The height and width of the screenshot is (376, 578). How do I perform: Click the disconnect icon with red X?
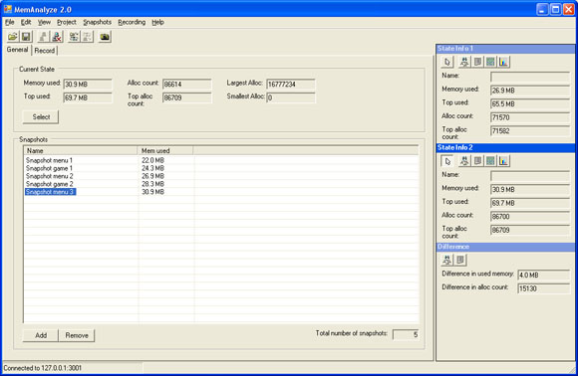click(x=57, y=37)
